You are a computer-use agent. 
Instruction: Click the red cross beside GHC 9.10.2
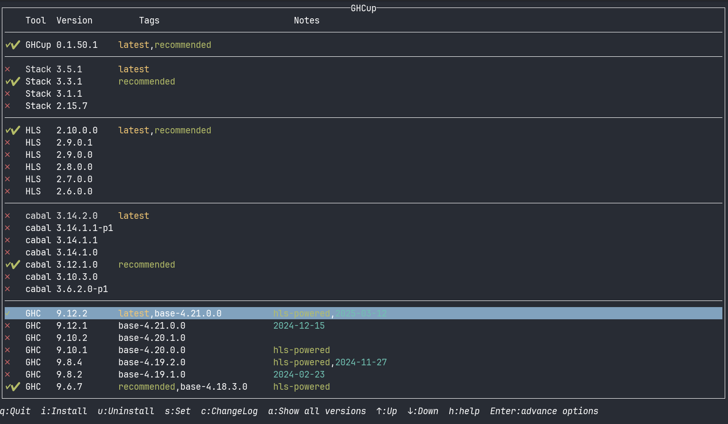click(8, 338)
